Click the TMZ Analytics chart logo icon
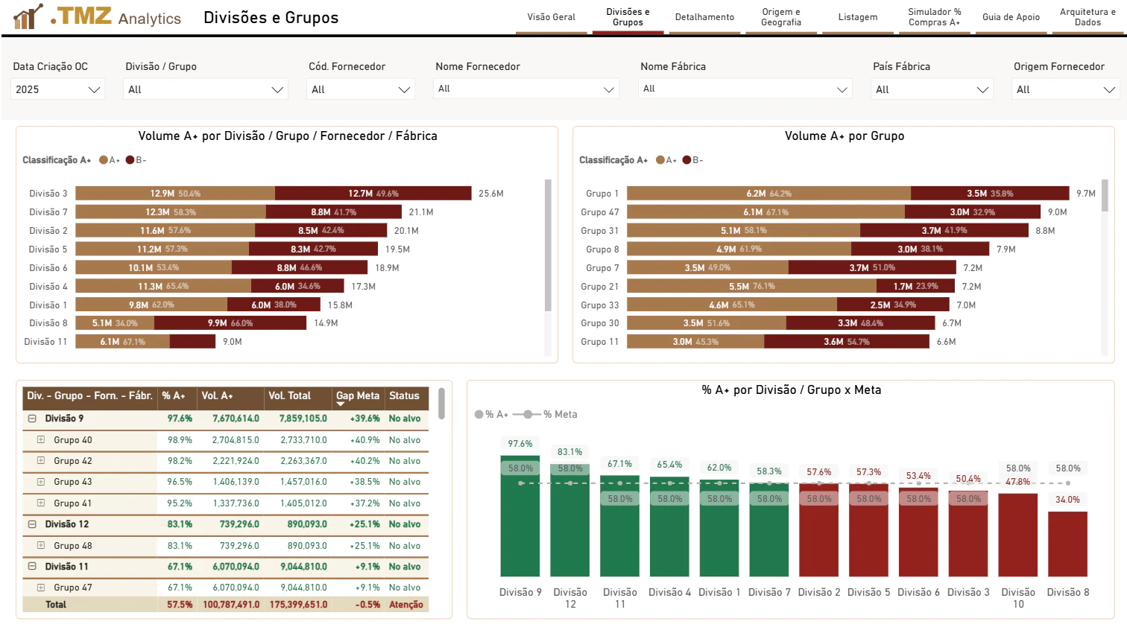This screenshot has width=1127, height=633. click(x=28, y=16)
